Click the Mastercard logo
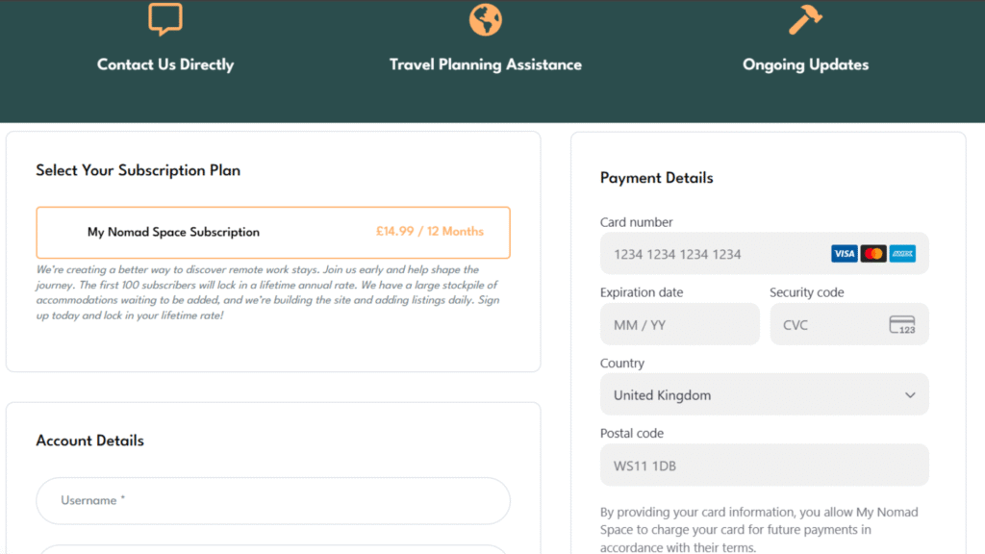Screen dimensions: 985x554 click(873, 254)
